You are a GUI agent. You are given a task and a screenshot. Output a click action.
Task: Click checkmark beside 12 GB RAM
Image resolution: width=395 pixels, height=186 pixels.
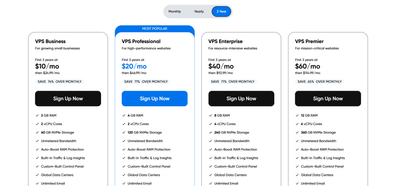coord(297,115)
